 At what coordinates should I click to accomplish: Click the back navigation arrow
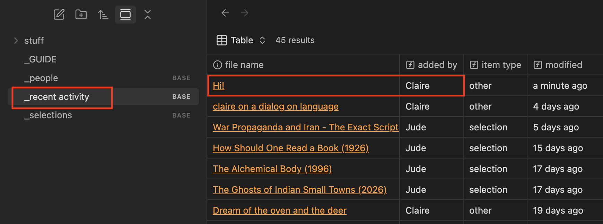(x=225, y=13)
